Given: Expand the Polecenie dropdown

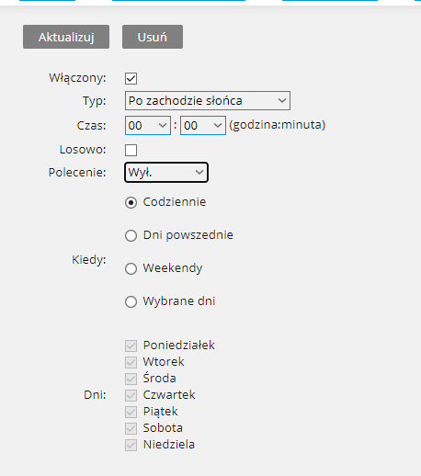Looking at the screenshot, I should 166,173.
